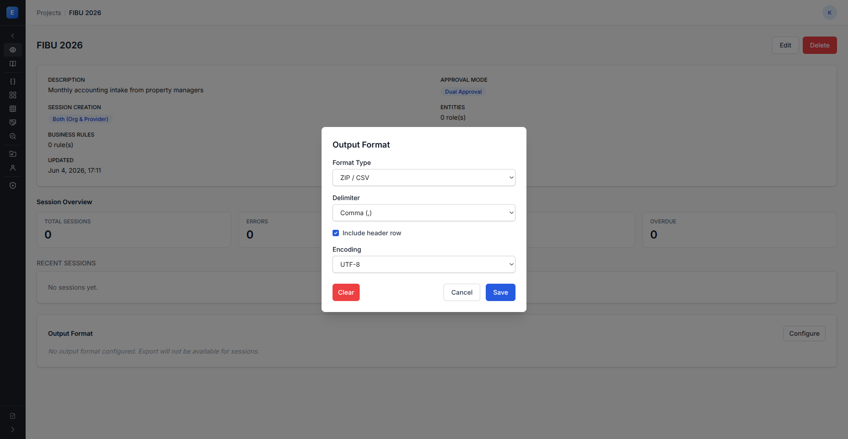
Task: Click the 0 role(s) entities value
Action: click(453, 117)
